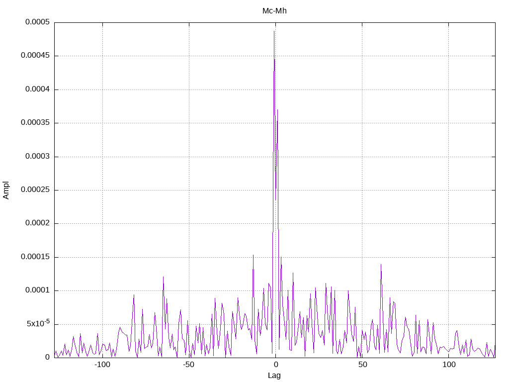This screenshot has width=509, height=382.
Task: Click the 5x10^-5 y-axis tick label
Action: tap(38, 323)
